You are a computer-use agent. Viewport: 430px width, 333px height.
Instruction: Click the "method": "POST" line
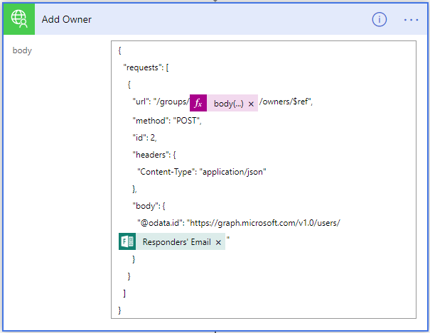(x=167, y=121)
